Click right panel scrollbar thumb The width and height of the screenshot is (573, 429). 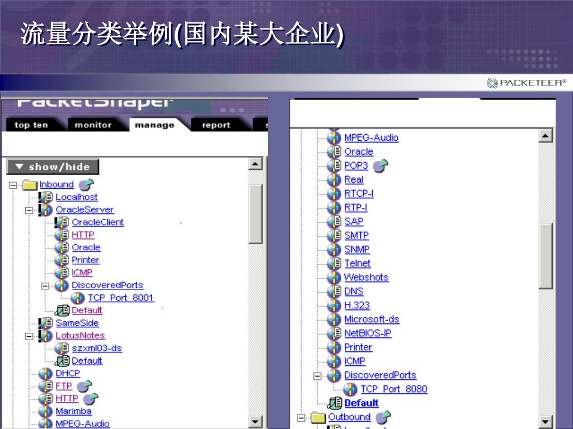point(546,256)
